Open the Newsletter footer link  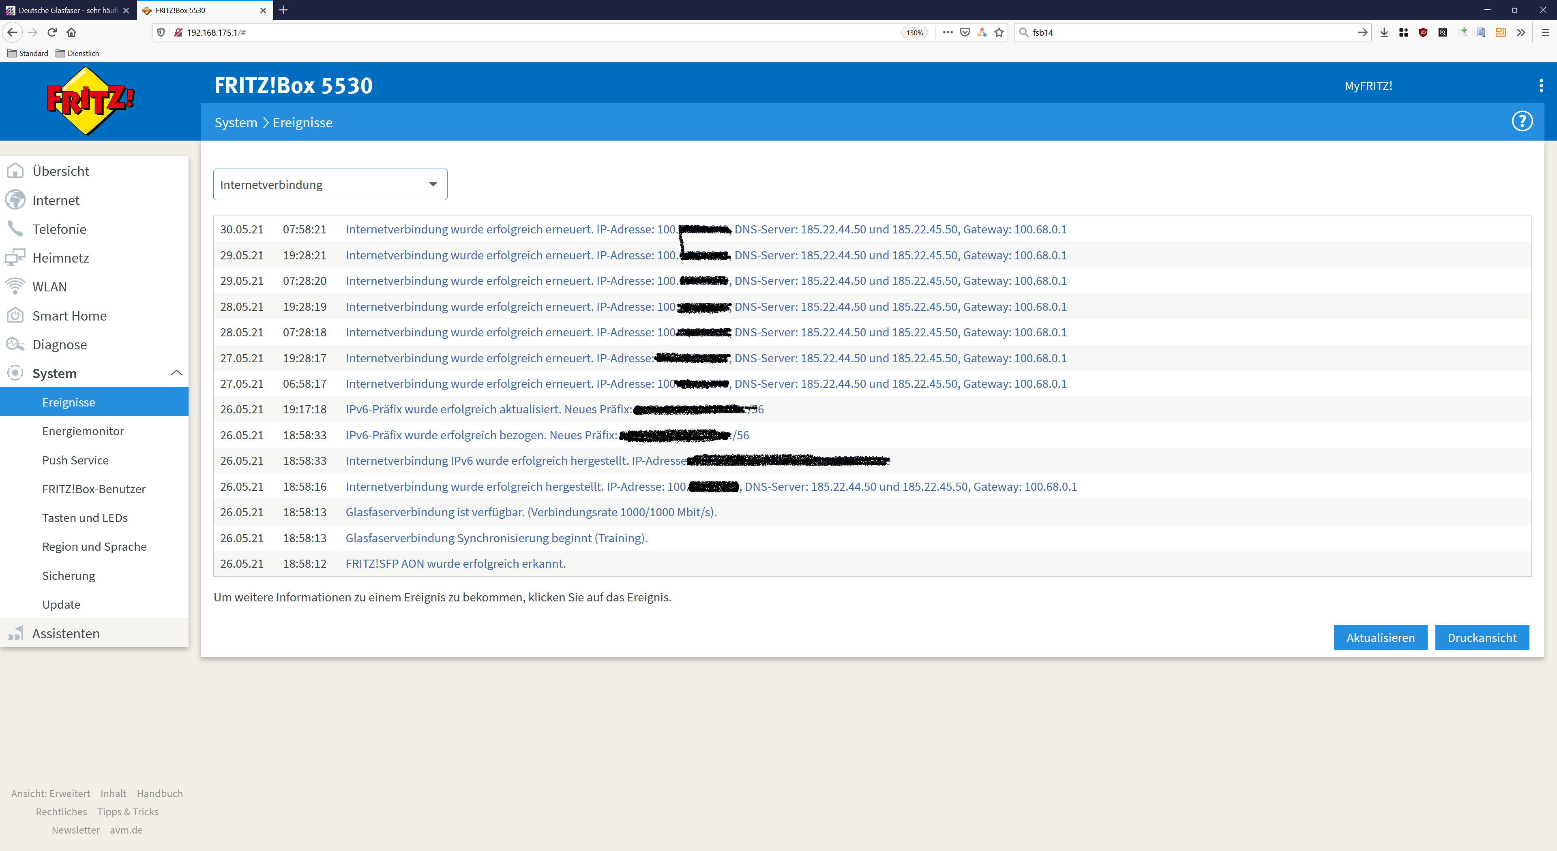[75, 830]
